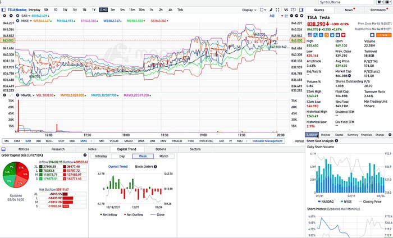Open the Display dropdown
Image resolution: width=393 pixels, height=238 pixels.
pyautogui.click(x=249, y=10)
